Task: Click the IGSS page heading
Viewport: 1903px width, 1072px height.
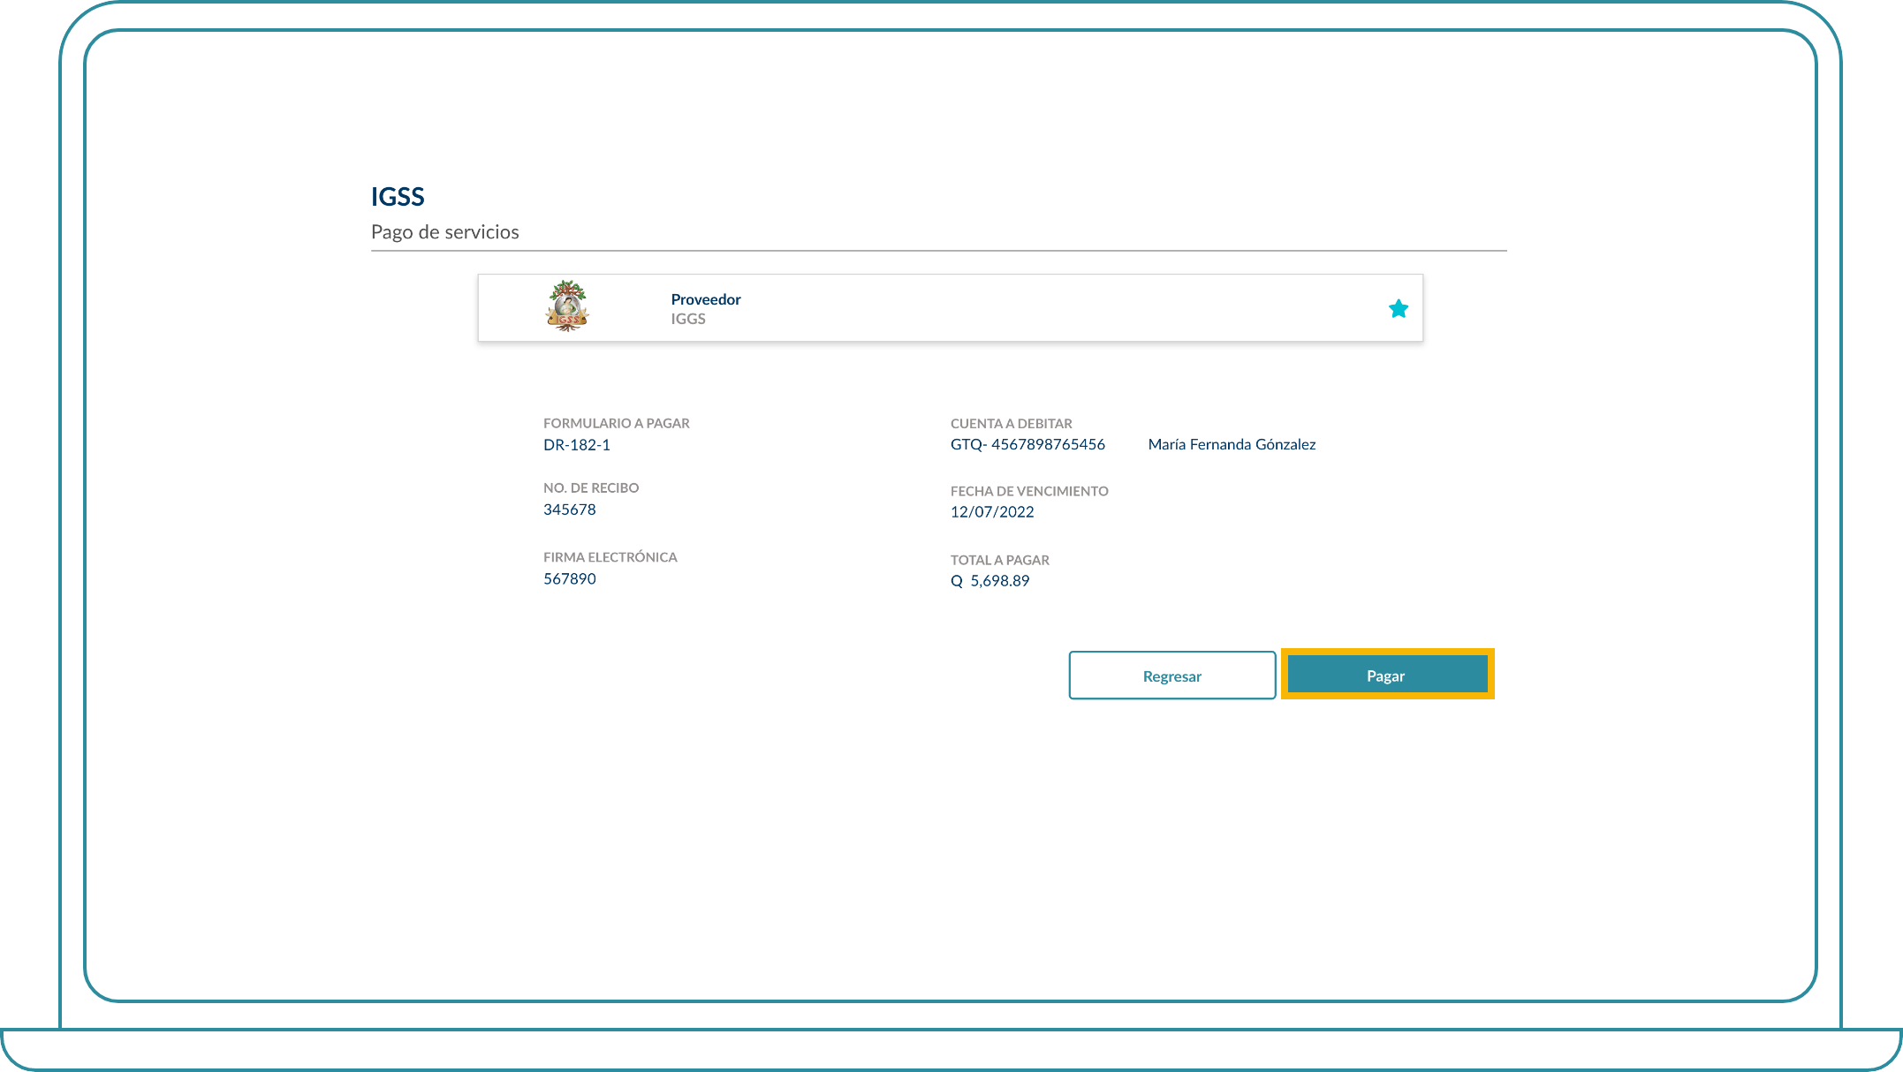Action: point(398,196)
